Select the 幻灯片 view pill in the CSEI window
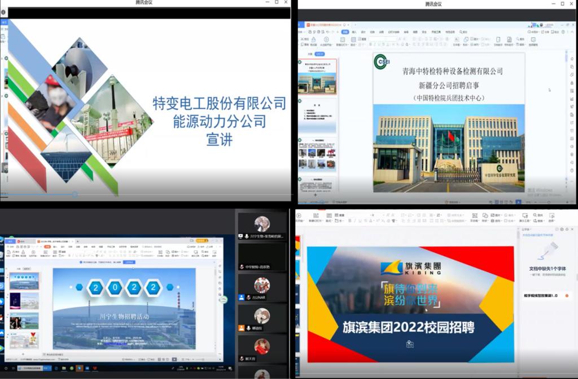Image resolution: width=578 pixels, height=379 pixels. pyautogui.click(x=319, y=54)
